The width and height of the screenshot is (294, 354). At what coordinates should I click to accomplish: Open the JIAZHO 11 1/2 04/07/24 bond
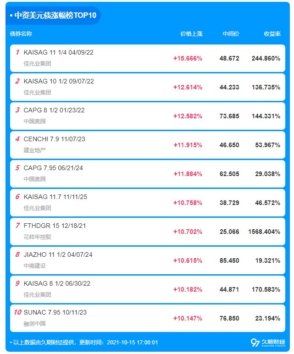tap(58, 254)
